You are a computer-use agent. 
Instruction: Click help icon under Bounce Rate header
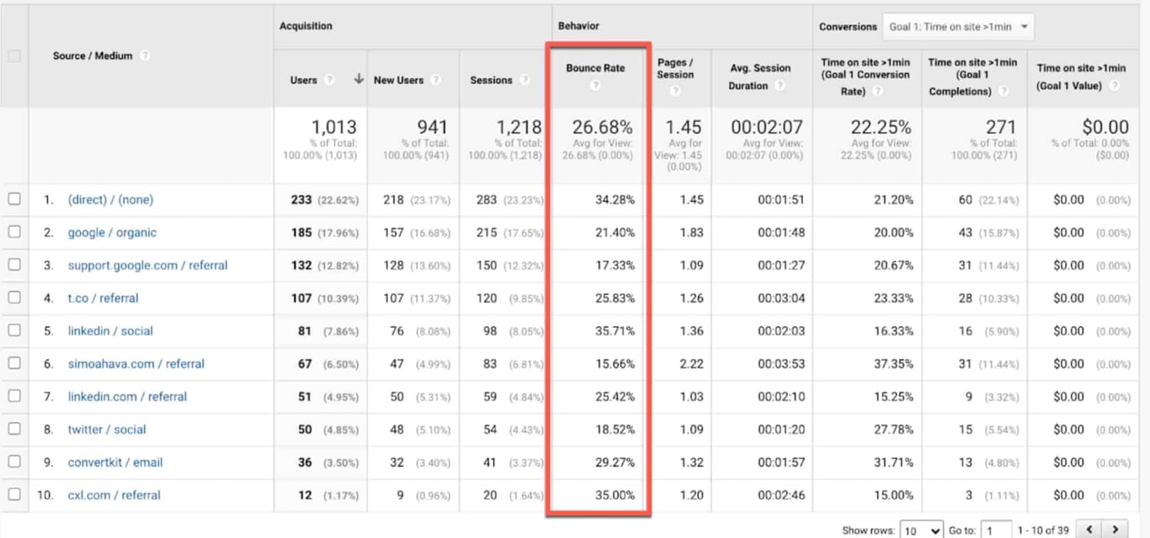click(x=595, y=86)
